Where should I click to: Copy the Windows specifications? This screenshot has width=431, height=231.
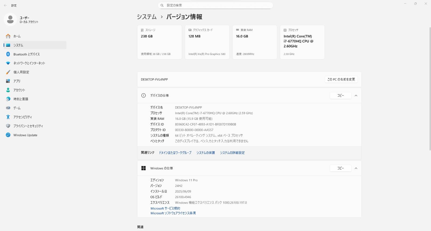[340, 168]
